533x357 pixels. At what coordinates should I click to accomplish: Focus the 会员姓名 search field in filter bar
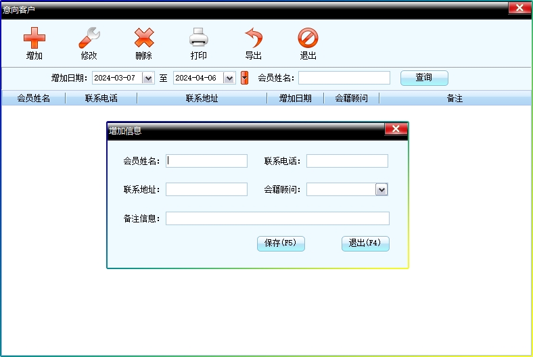344,78
